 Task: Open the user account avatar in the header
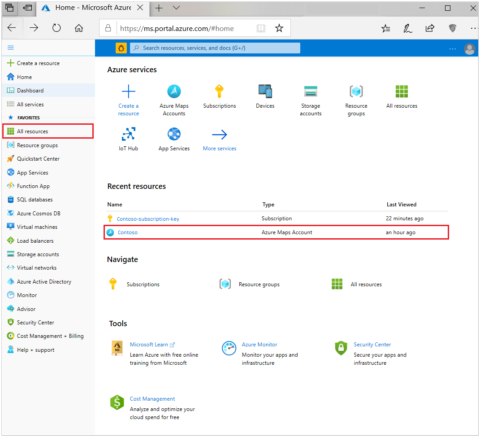(469, 49)
